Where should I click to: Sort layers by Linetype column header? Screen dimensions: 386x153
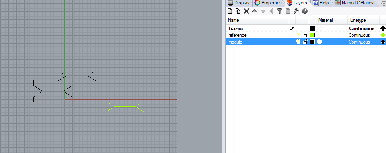363,20
